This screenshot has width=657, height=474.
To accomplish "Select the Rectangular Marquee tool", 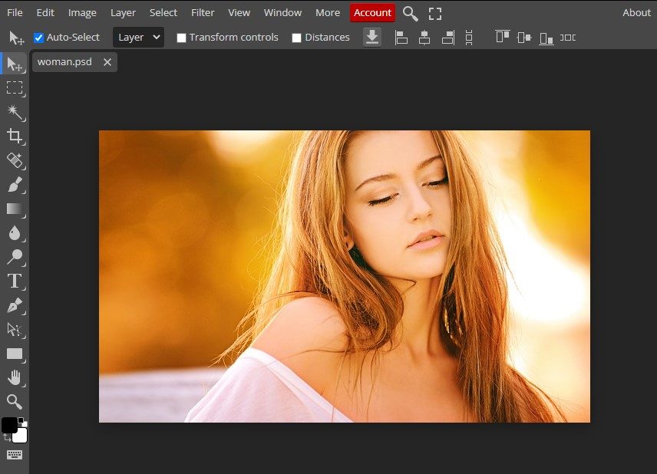I will tap(14, 87).
